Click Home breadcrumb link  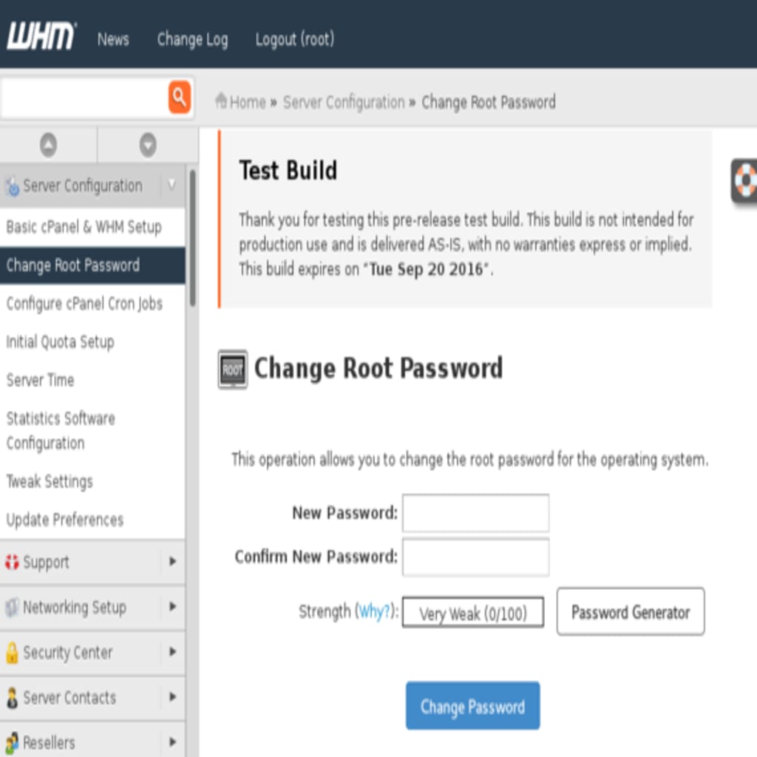click(248, 102)
